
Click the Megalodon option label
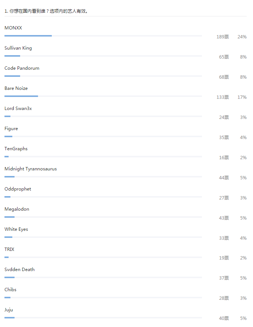tap(17, 209)
